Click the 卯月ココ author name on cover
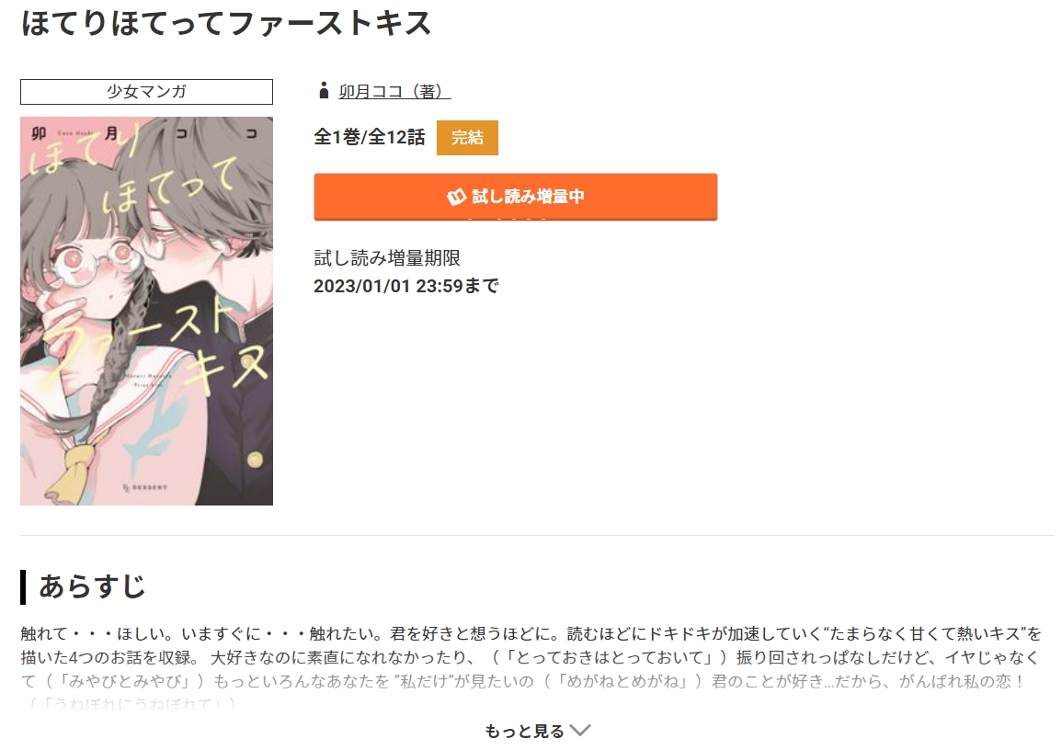The width and height of the screenshot is (1062, 750). click(145, 133)
